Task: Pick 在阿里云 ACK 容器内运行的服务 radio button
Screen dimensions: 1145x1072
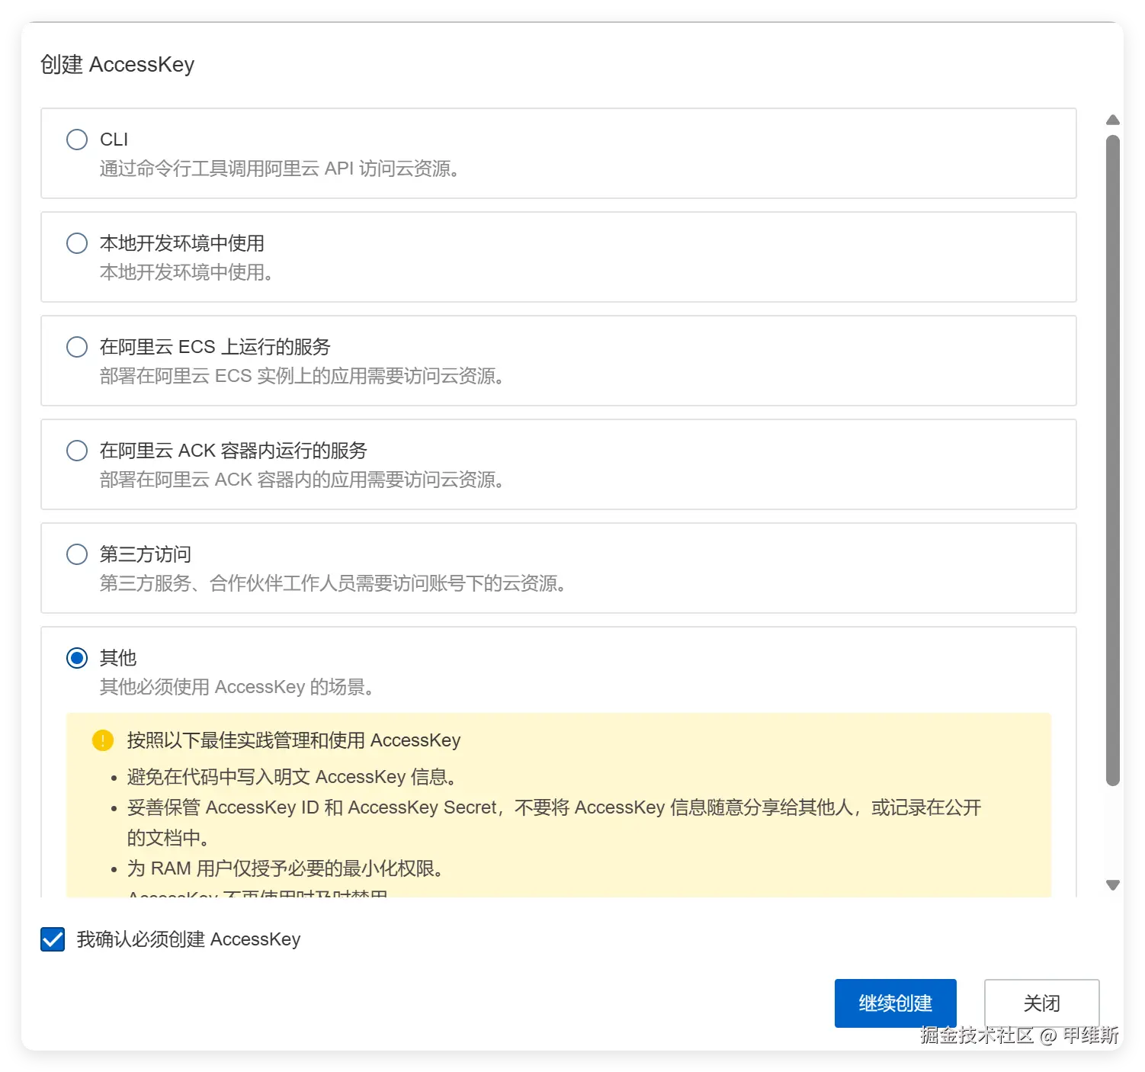Action: [x=77, y=451]
